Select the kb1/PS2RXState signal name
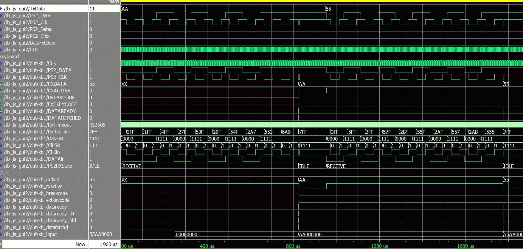 pyautogui.click(x=38, y=166)
